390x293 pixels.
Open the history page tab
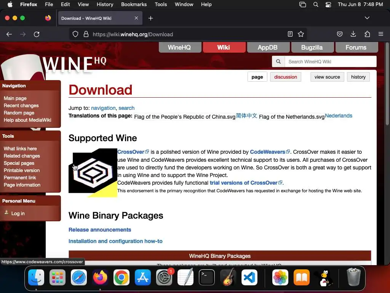click(x=358, y=77)
